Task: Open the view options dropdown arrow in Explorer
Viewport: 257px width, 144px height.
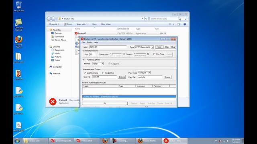Action: coord(173,24)
